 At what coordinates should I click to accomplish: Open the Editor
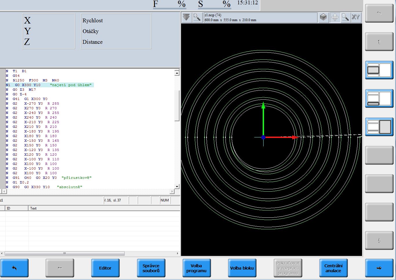pyautogui.click(x=105, y=268)
